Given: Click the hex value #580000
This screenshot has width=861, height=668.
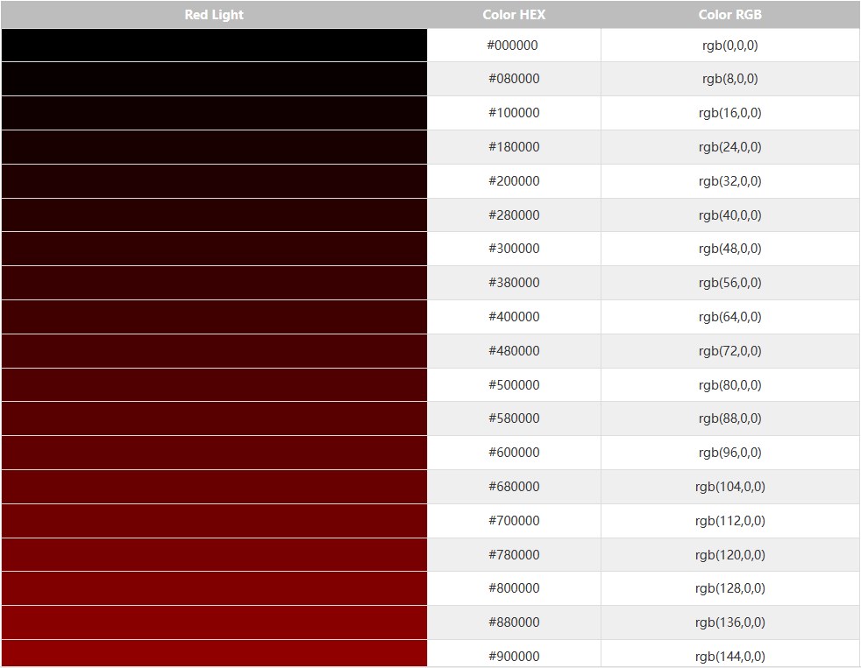Looking at the screenshot, I should (x=514, y=418).
